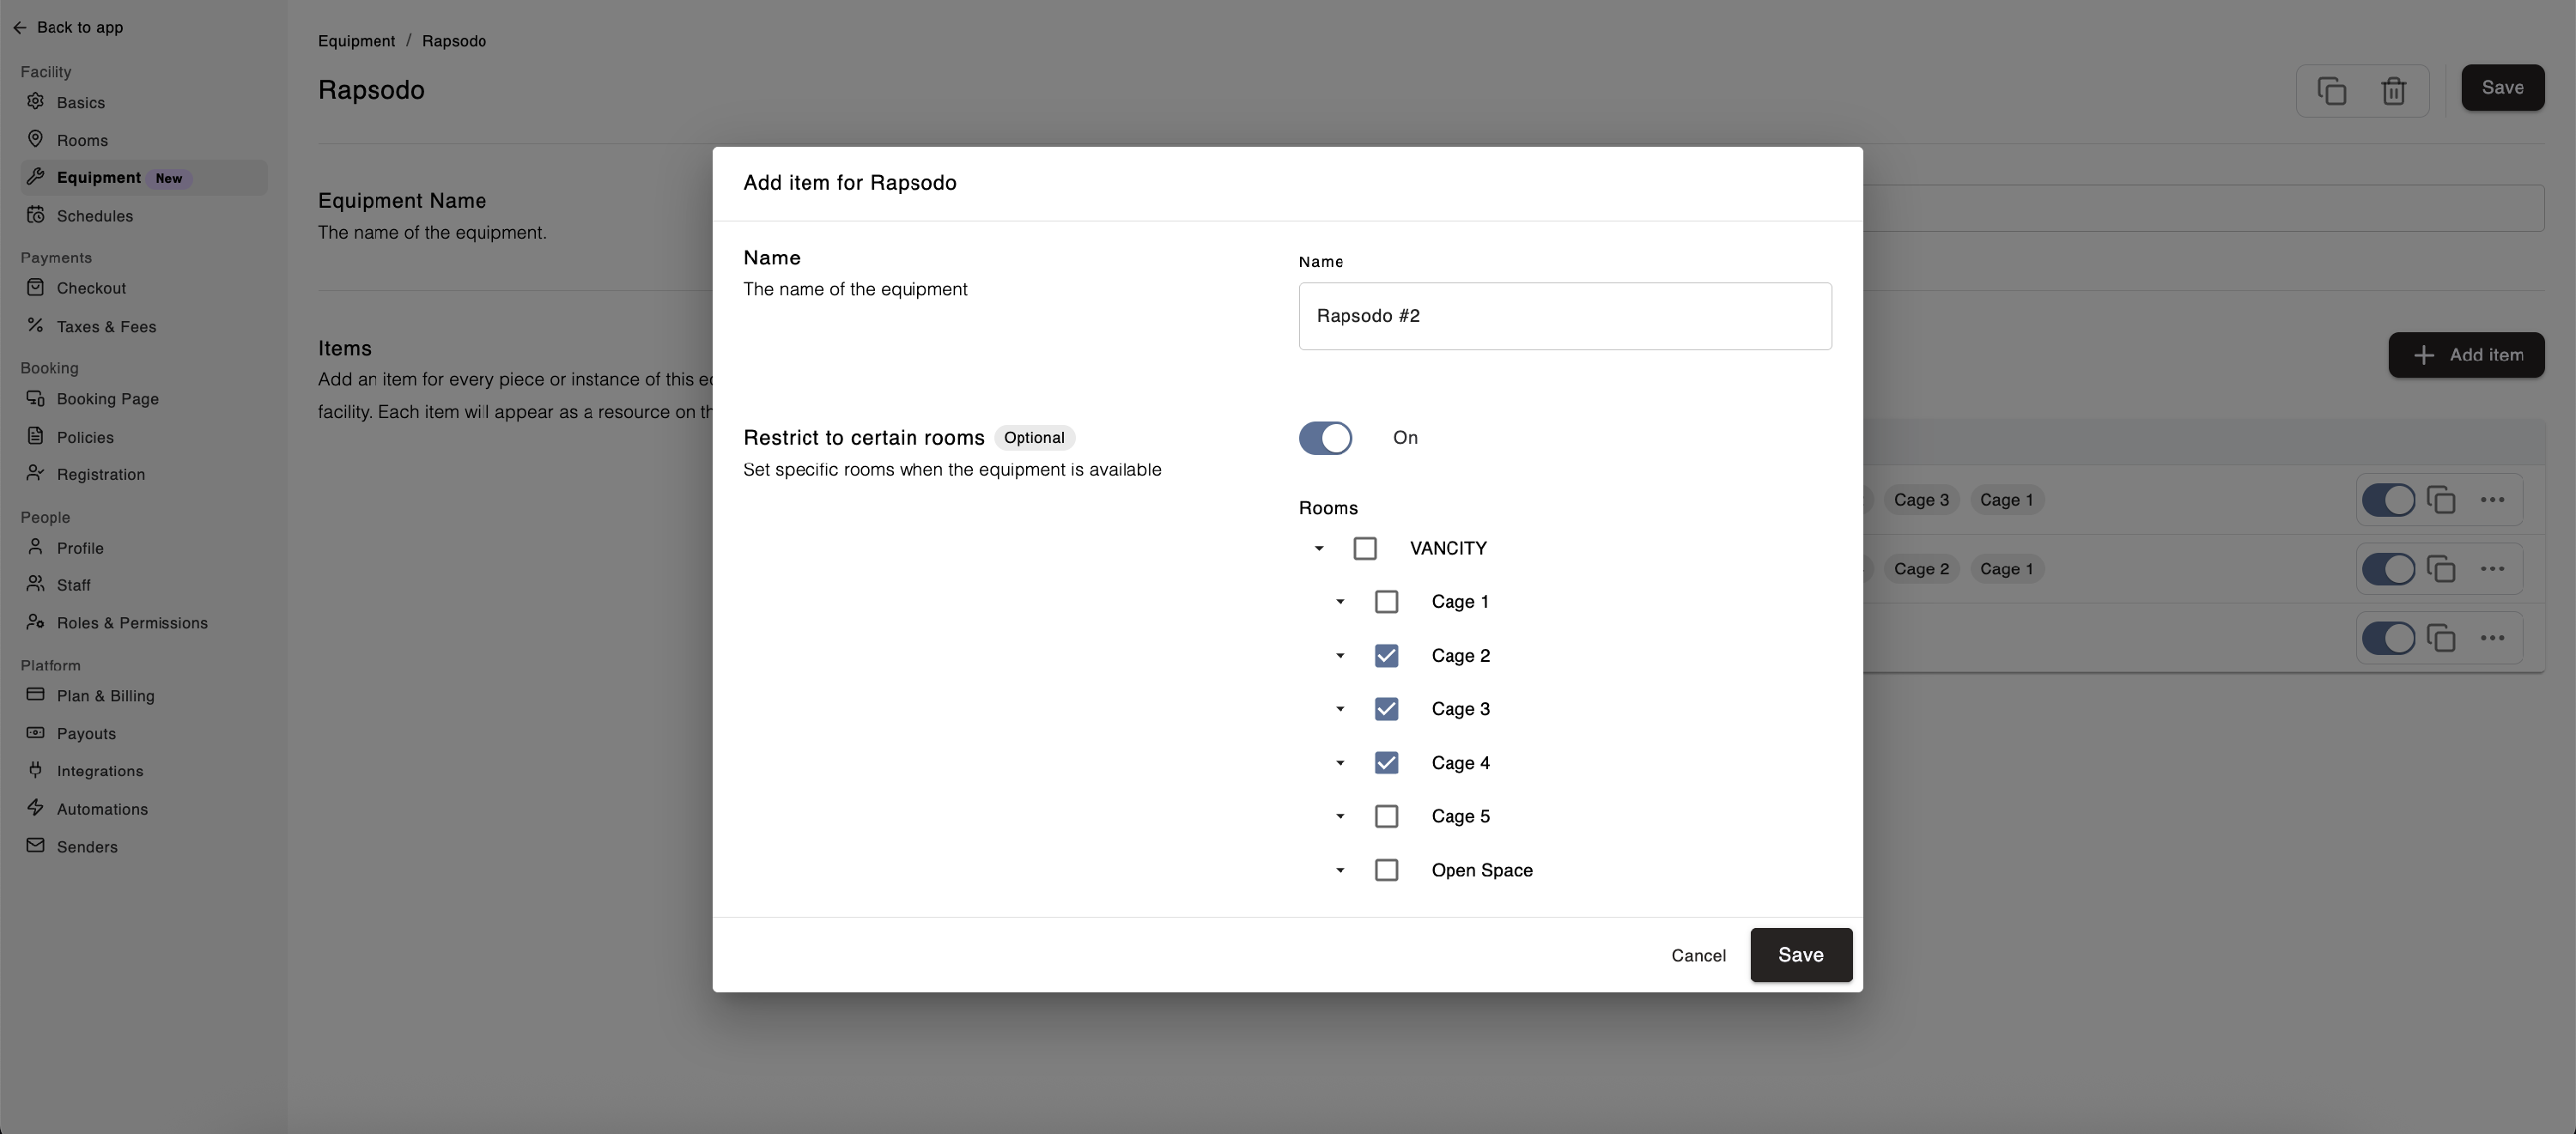Click the duplicate equipment icon in header
This screenshot has height=1134, width=2576.
click(x=2331, y=91)
